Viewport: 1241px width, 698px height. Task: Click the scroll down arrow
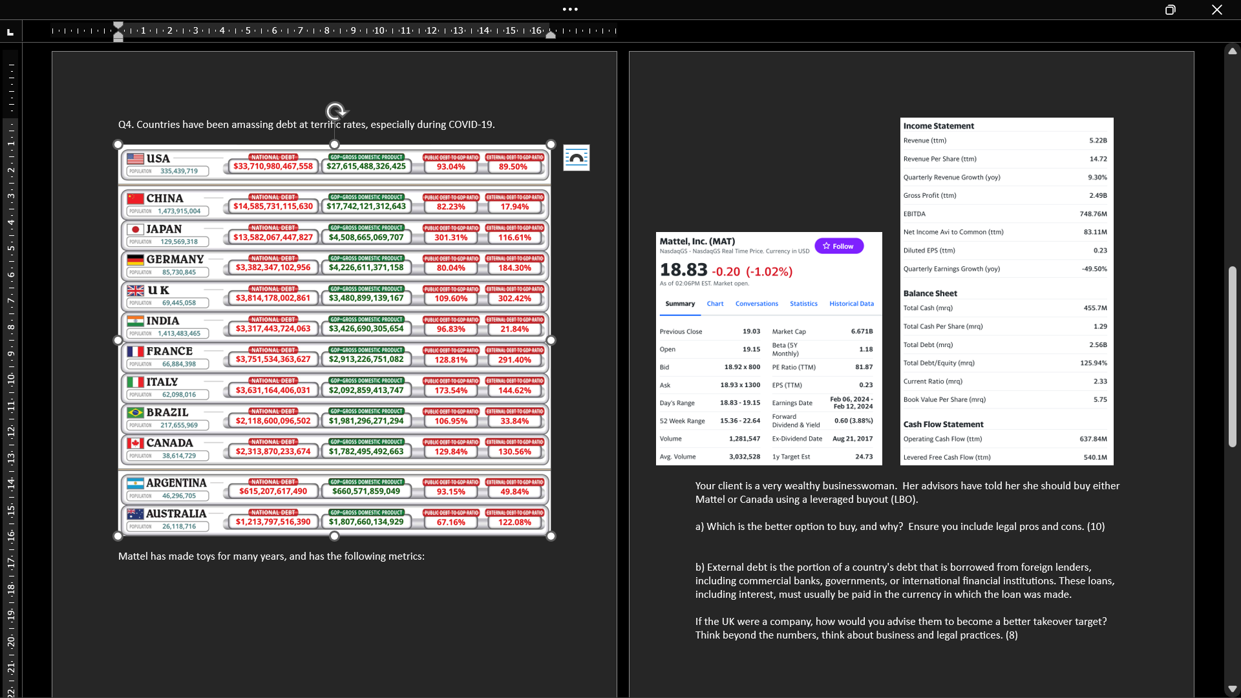click(1233, 689)
